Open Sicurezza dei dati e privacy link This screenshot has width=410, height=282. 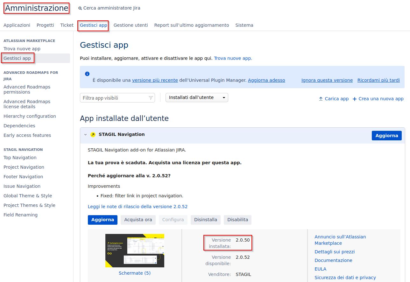click(x=345, y=278)
